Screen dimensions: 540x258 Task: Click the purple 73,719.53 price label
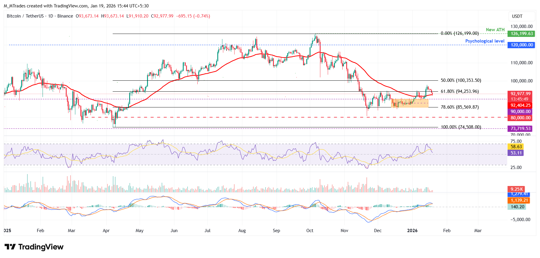coord(520,129)
